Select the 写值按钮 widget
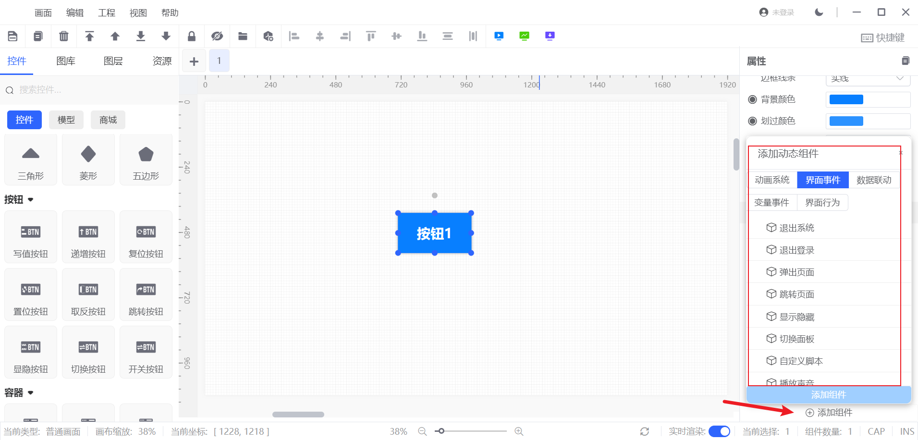Viewport: 918px width, 440px height. pyautogui.click(x=31, y=237)
